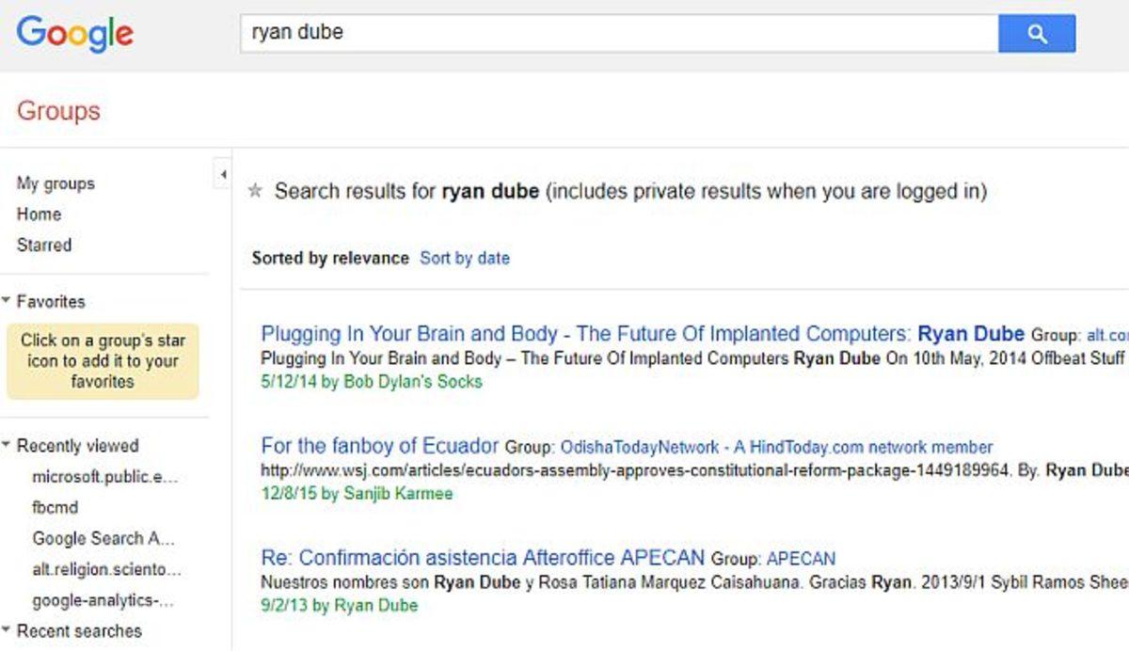Open Plugging In Your Brain and Body result

(585, 334)
